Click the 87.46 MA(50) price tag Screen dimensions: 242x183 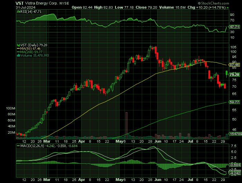(x=234, y=65)
